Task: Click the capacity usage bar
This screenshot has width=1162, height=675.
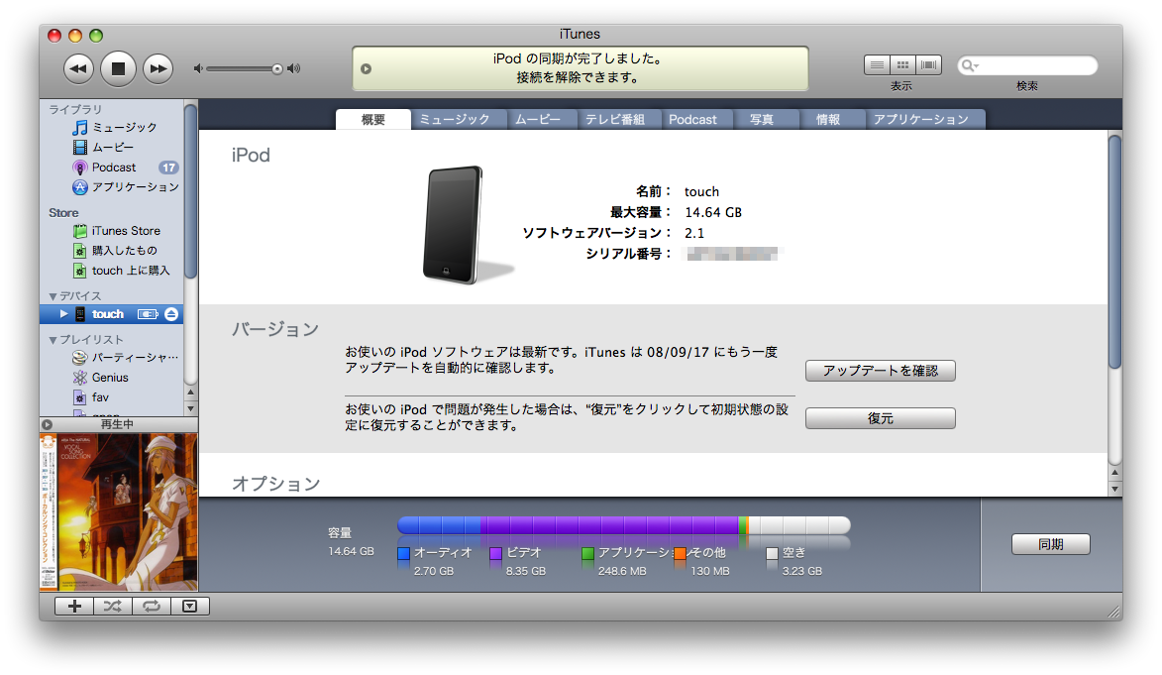Action: coord(624,526)
